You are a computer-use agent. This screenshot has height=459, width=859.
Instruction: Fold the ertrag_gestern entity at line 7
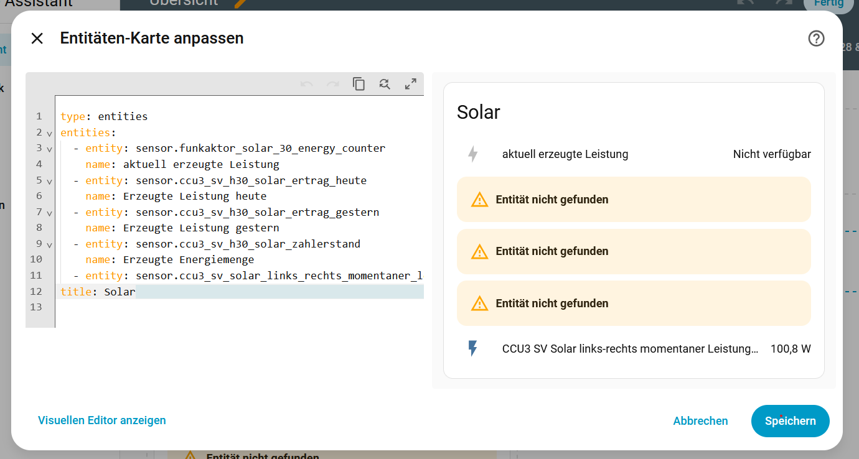coord(49,213)
